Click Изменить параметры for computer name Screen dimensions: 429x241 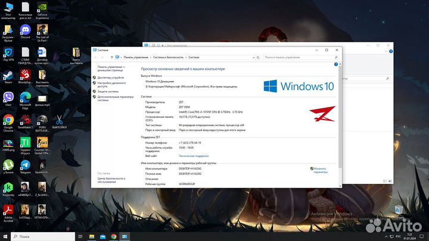(321, 171)
